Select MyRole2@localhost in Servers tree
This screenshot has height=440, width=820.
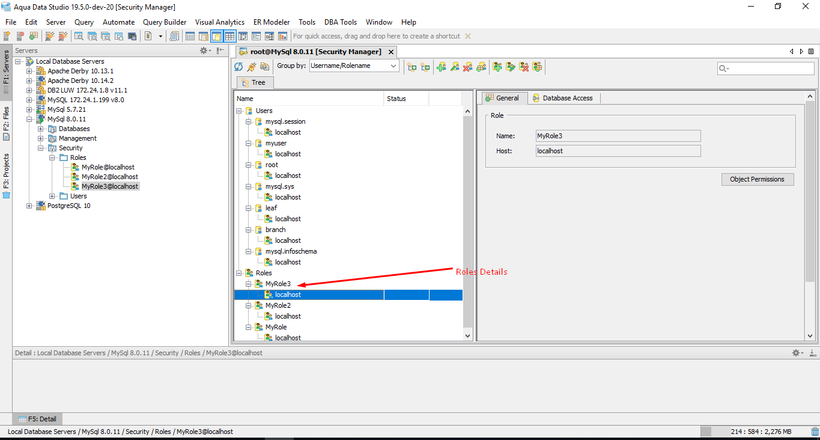[x=110, y=177]
